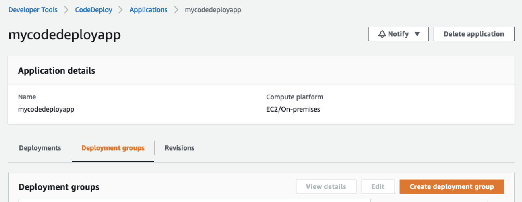
Task: Focus the deployment groups search field
Action: click(x=195, y=200)
